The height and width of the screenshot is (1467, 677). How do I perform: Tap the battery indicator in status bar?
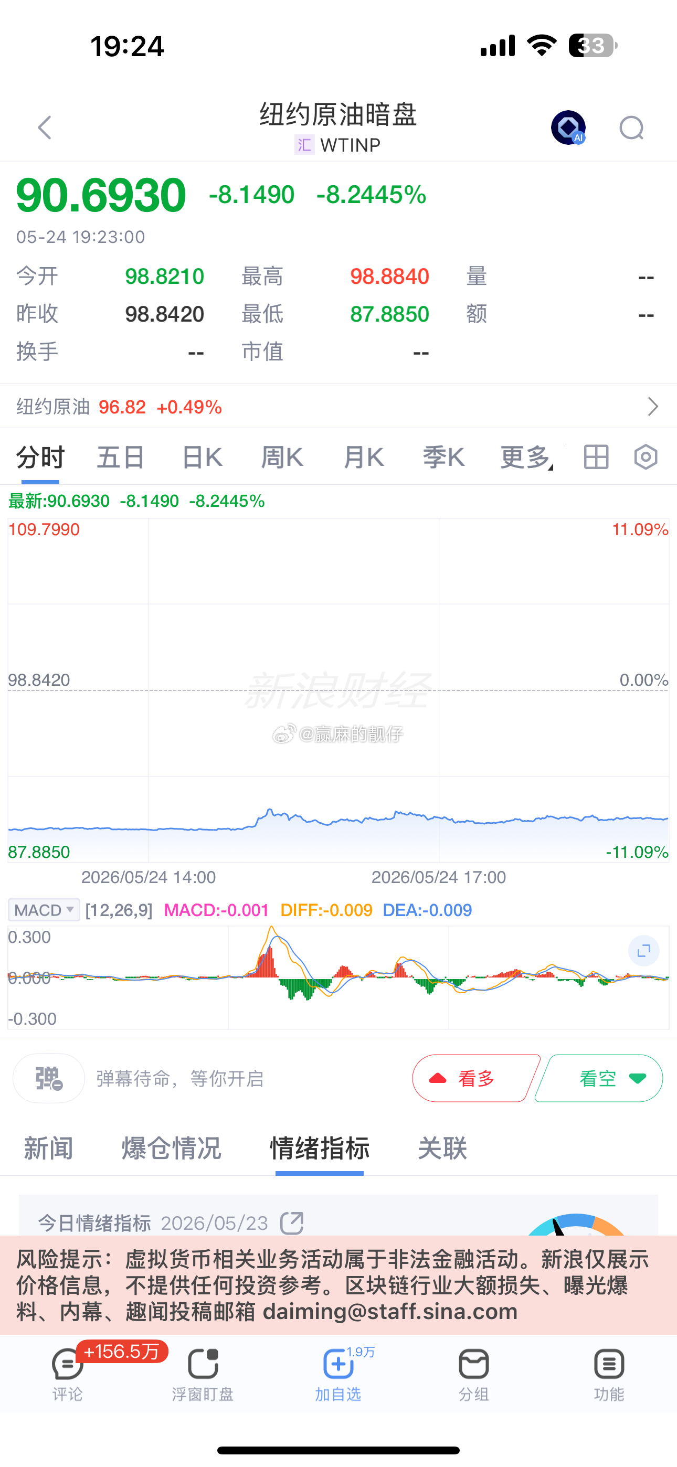click(593, 46)
